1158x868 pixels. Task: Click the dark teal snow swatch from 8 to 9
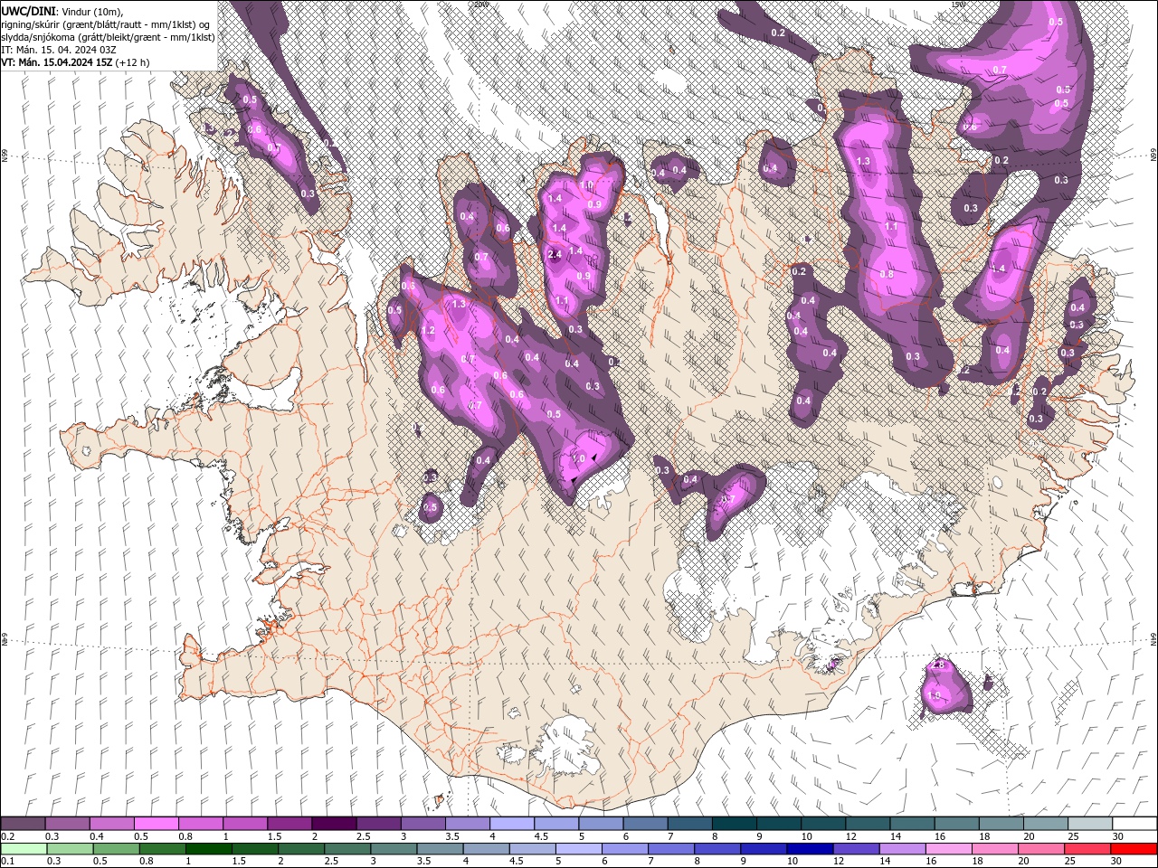point(733,824)
